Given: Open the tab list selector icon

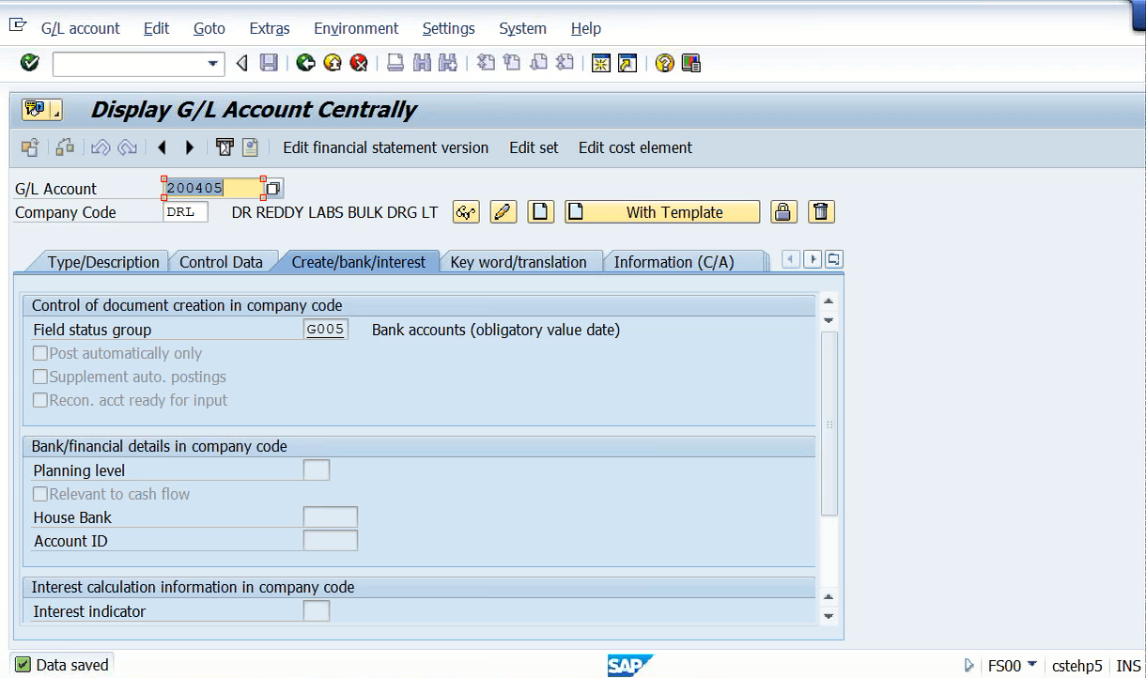Looking at the screenshot, I should tap(833, 259).
